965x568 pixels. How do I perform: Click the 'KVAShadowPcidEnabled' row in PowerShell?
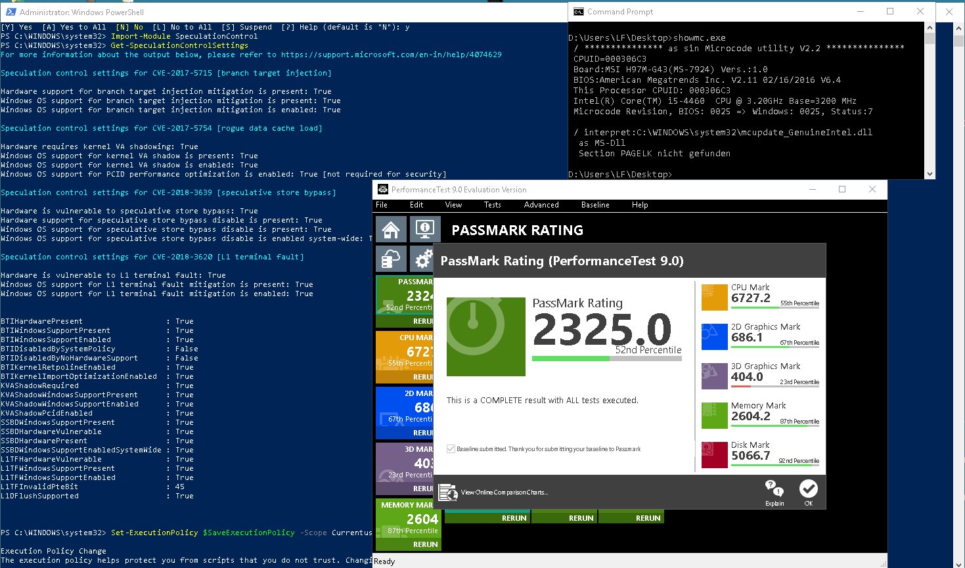tap(97, 413)
